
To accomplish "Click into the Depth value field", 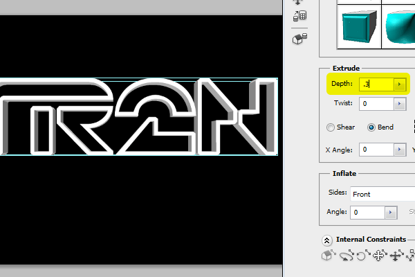I will 376,84.
